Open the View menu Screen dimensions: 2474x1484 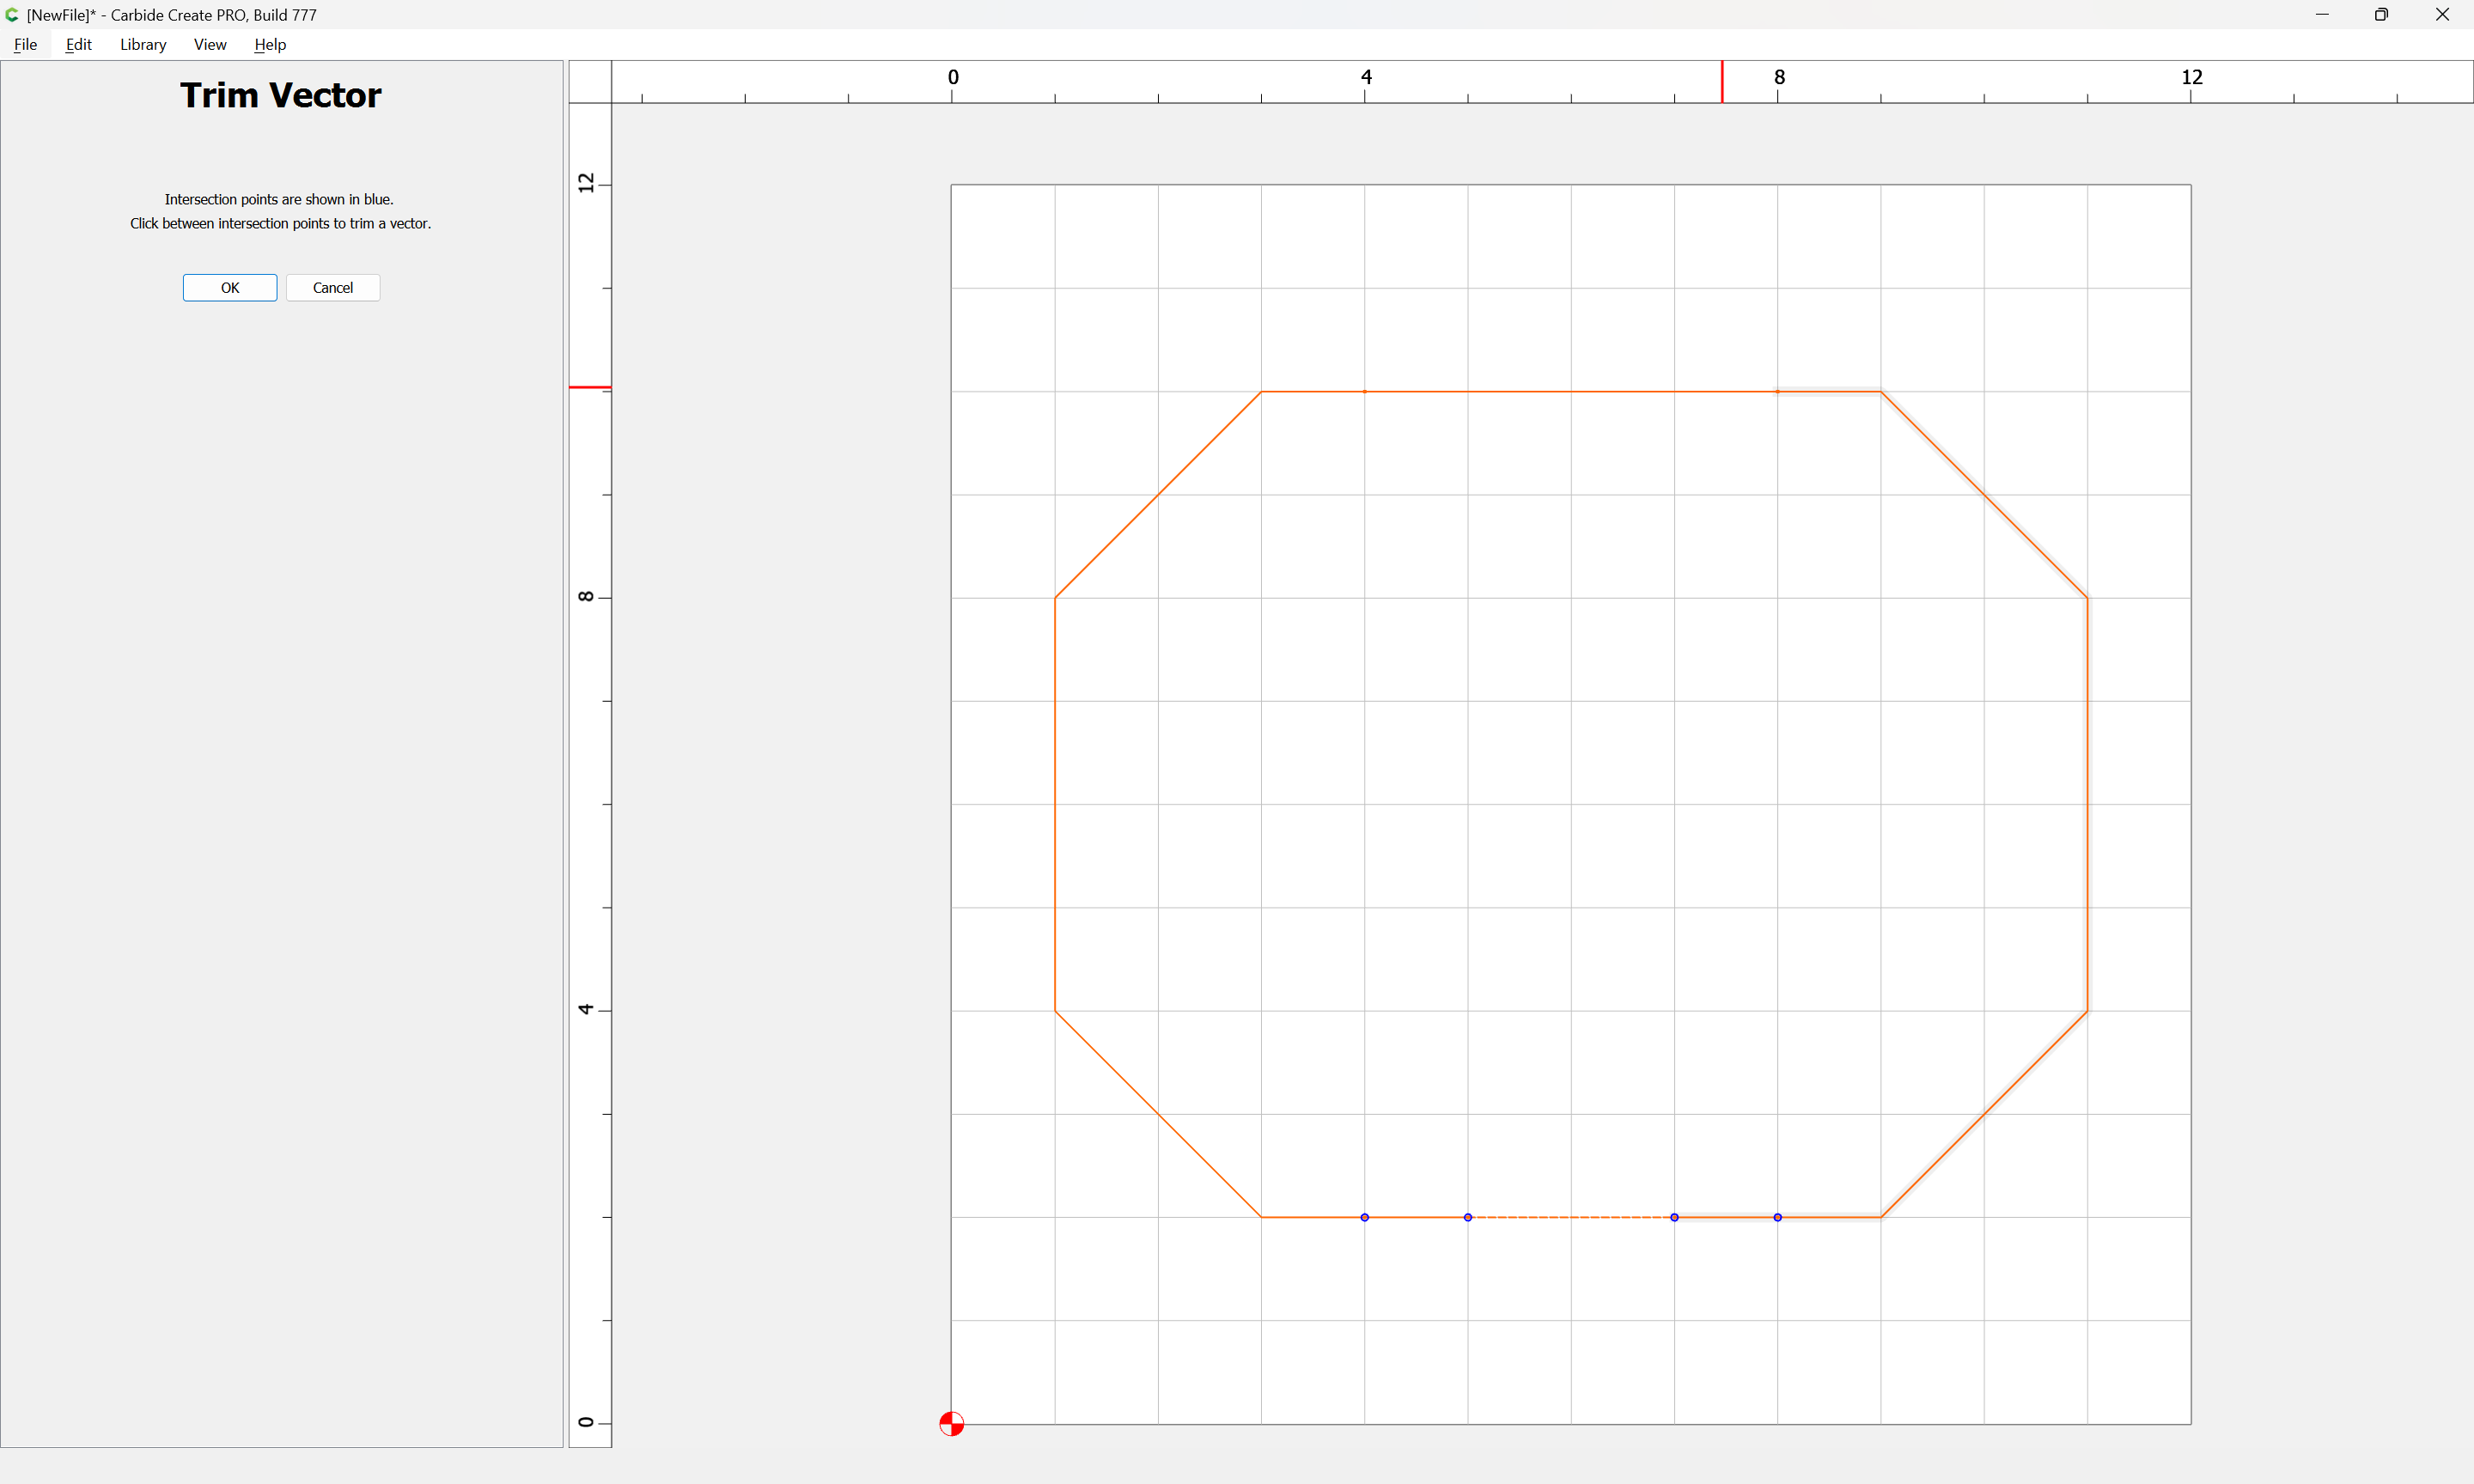[210, 44]
